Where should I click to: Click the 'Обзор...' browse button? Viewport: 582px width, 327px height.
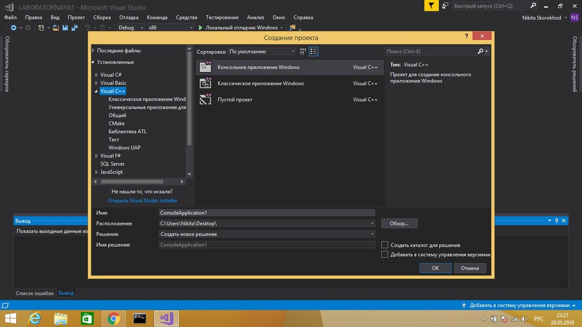point(399,223)
